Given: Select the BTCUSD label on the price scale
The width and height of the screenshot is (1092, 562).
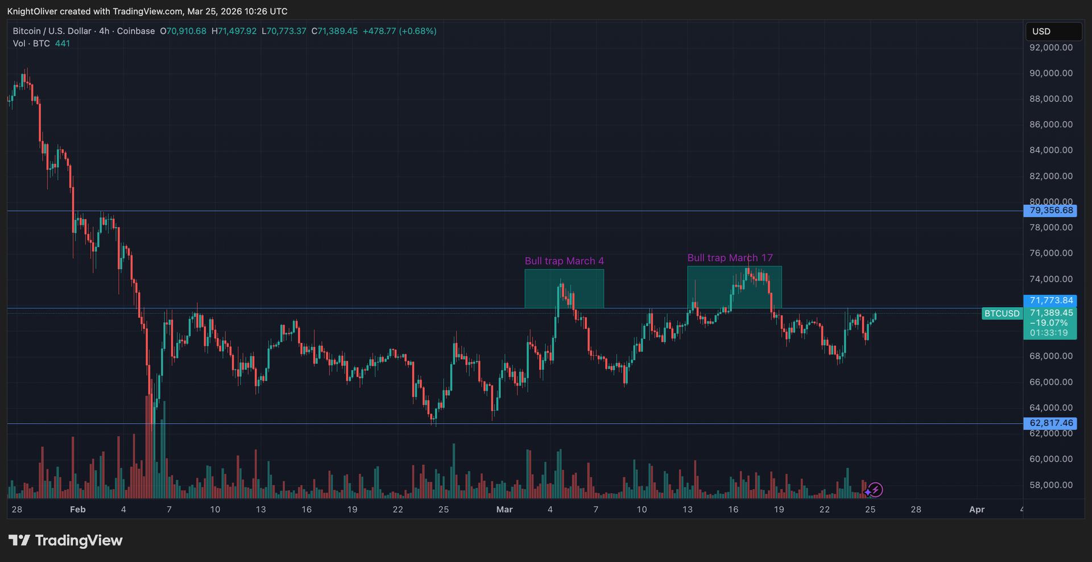Looking at the screenshot, I should [x=1002, y=313].
